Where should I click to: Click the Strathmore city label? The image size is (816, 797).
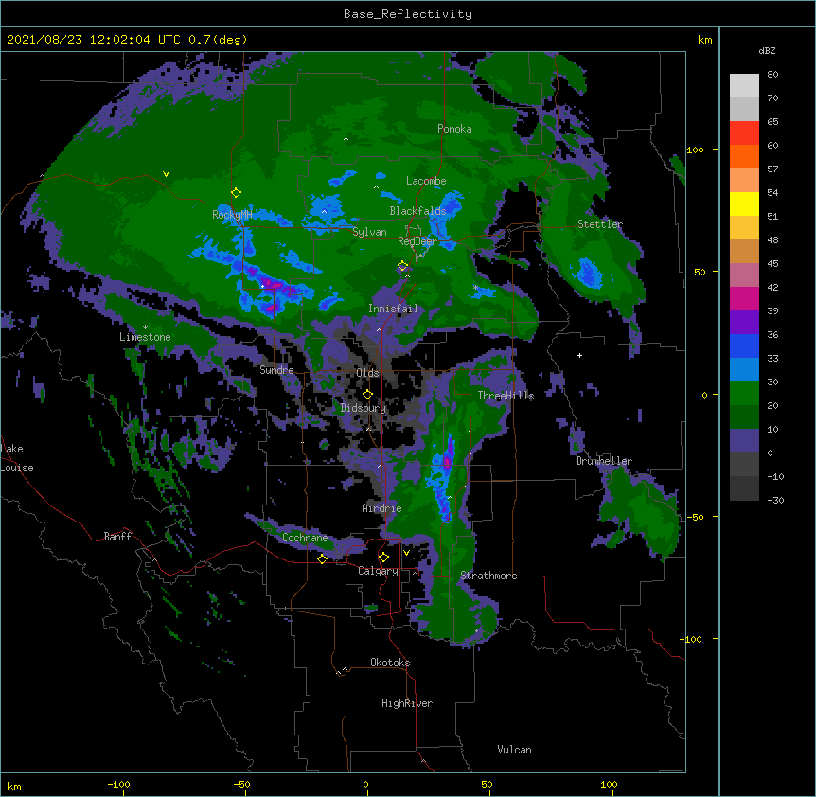(488, 576)
